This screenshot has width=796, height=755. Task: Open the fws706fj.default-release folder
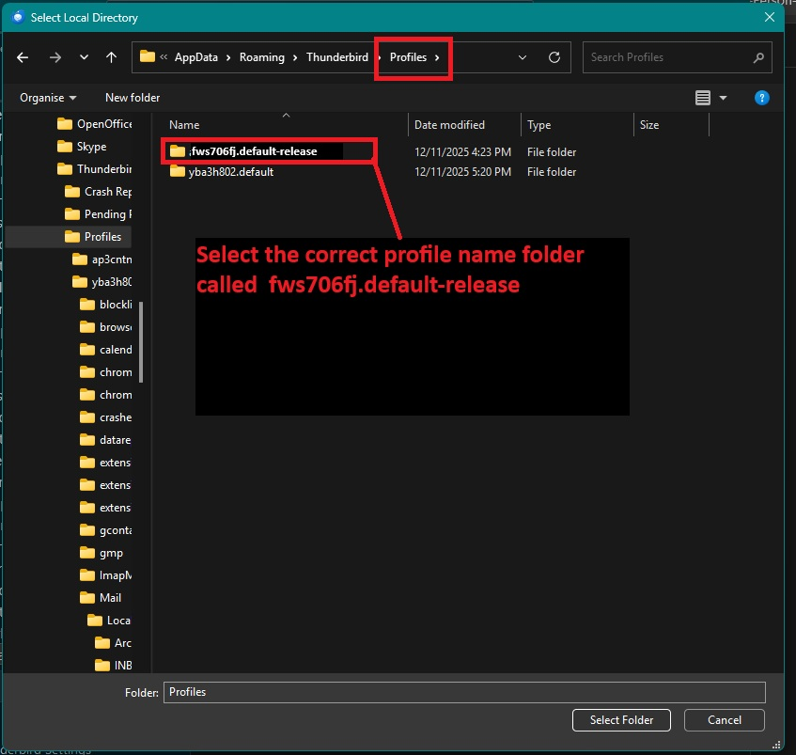point(253,151)
